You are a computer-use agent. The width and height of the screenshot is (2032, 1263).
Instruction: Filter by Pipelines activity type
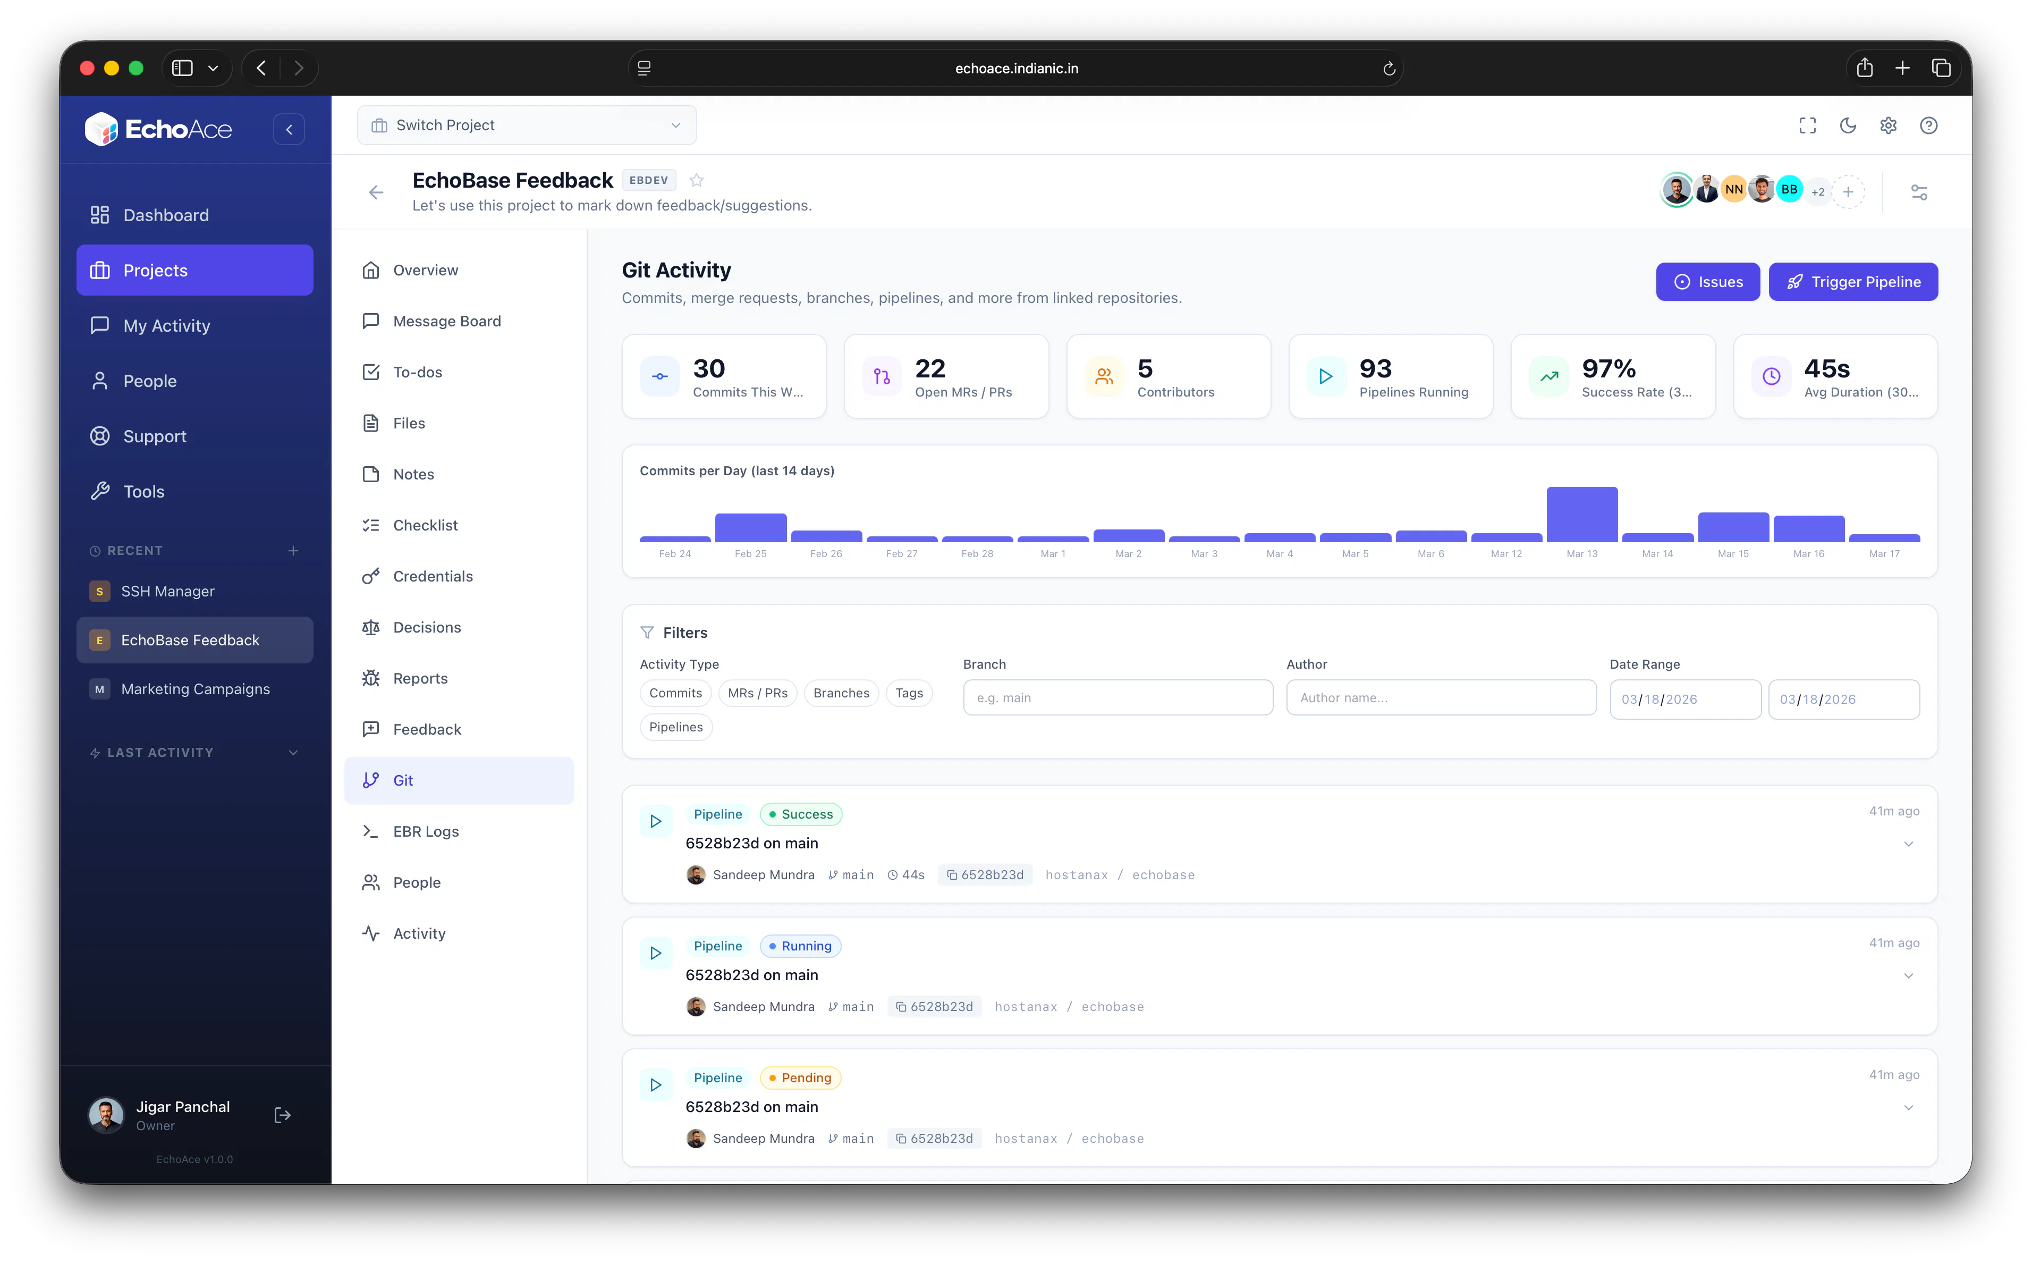(675, 728)
